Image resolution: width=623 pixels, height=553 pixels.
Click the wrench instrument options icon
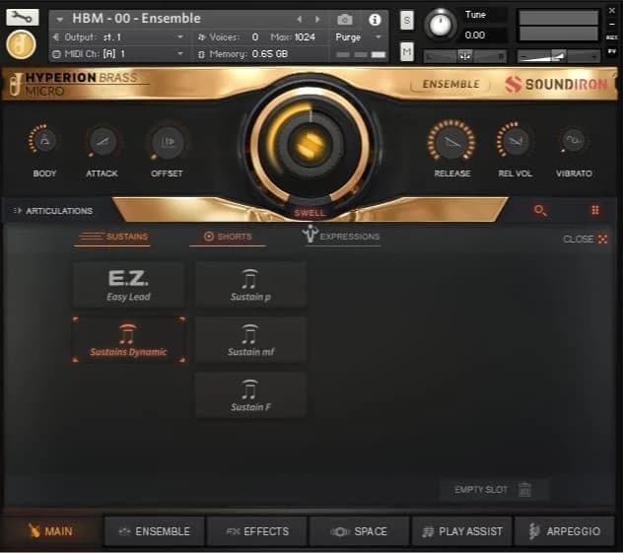(x=21, y=17)
